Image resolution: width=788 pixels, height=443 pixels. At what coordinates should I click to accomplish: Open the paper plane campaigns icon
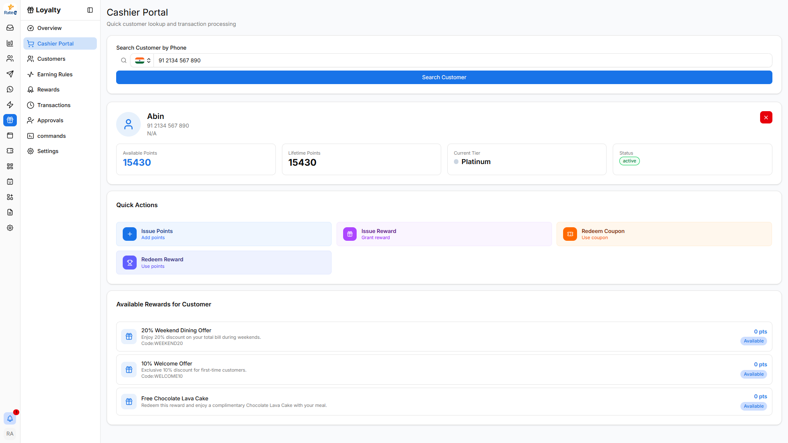point(10,74)
